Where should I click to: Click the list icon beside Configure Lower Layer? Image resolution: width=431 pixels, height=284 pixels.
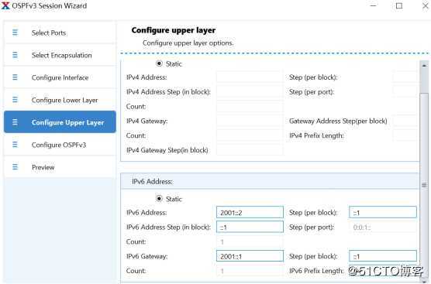coord(15,100)
